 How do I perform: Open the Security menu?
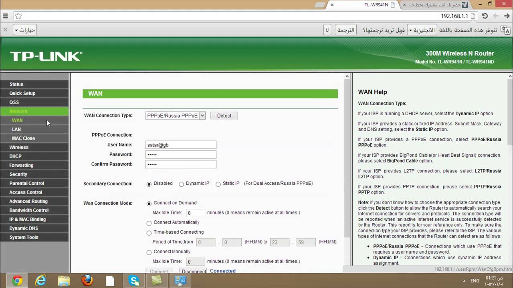(x=34, y=174)
